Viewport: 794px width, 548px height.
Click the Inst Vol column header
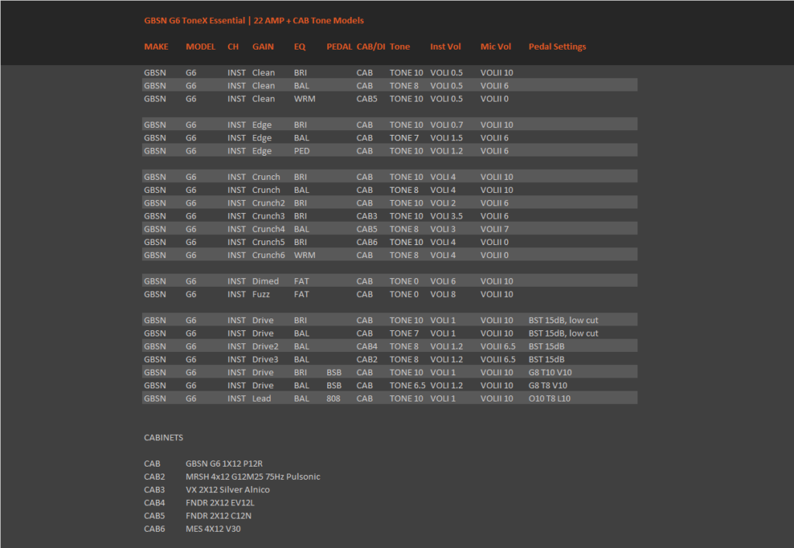(x=446, y=47)
